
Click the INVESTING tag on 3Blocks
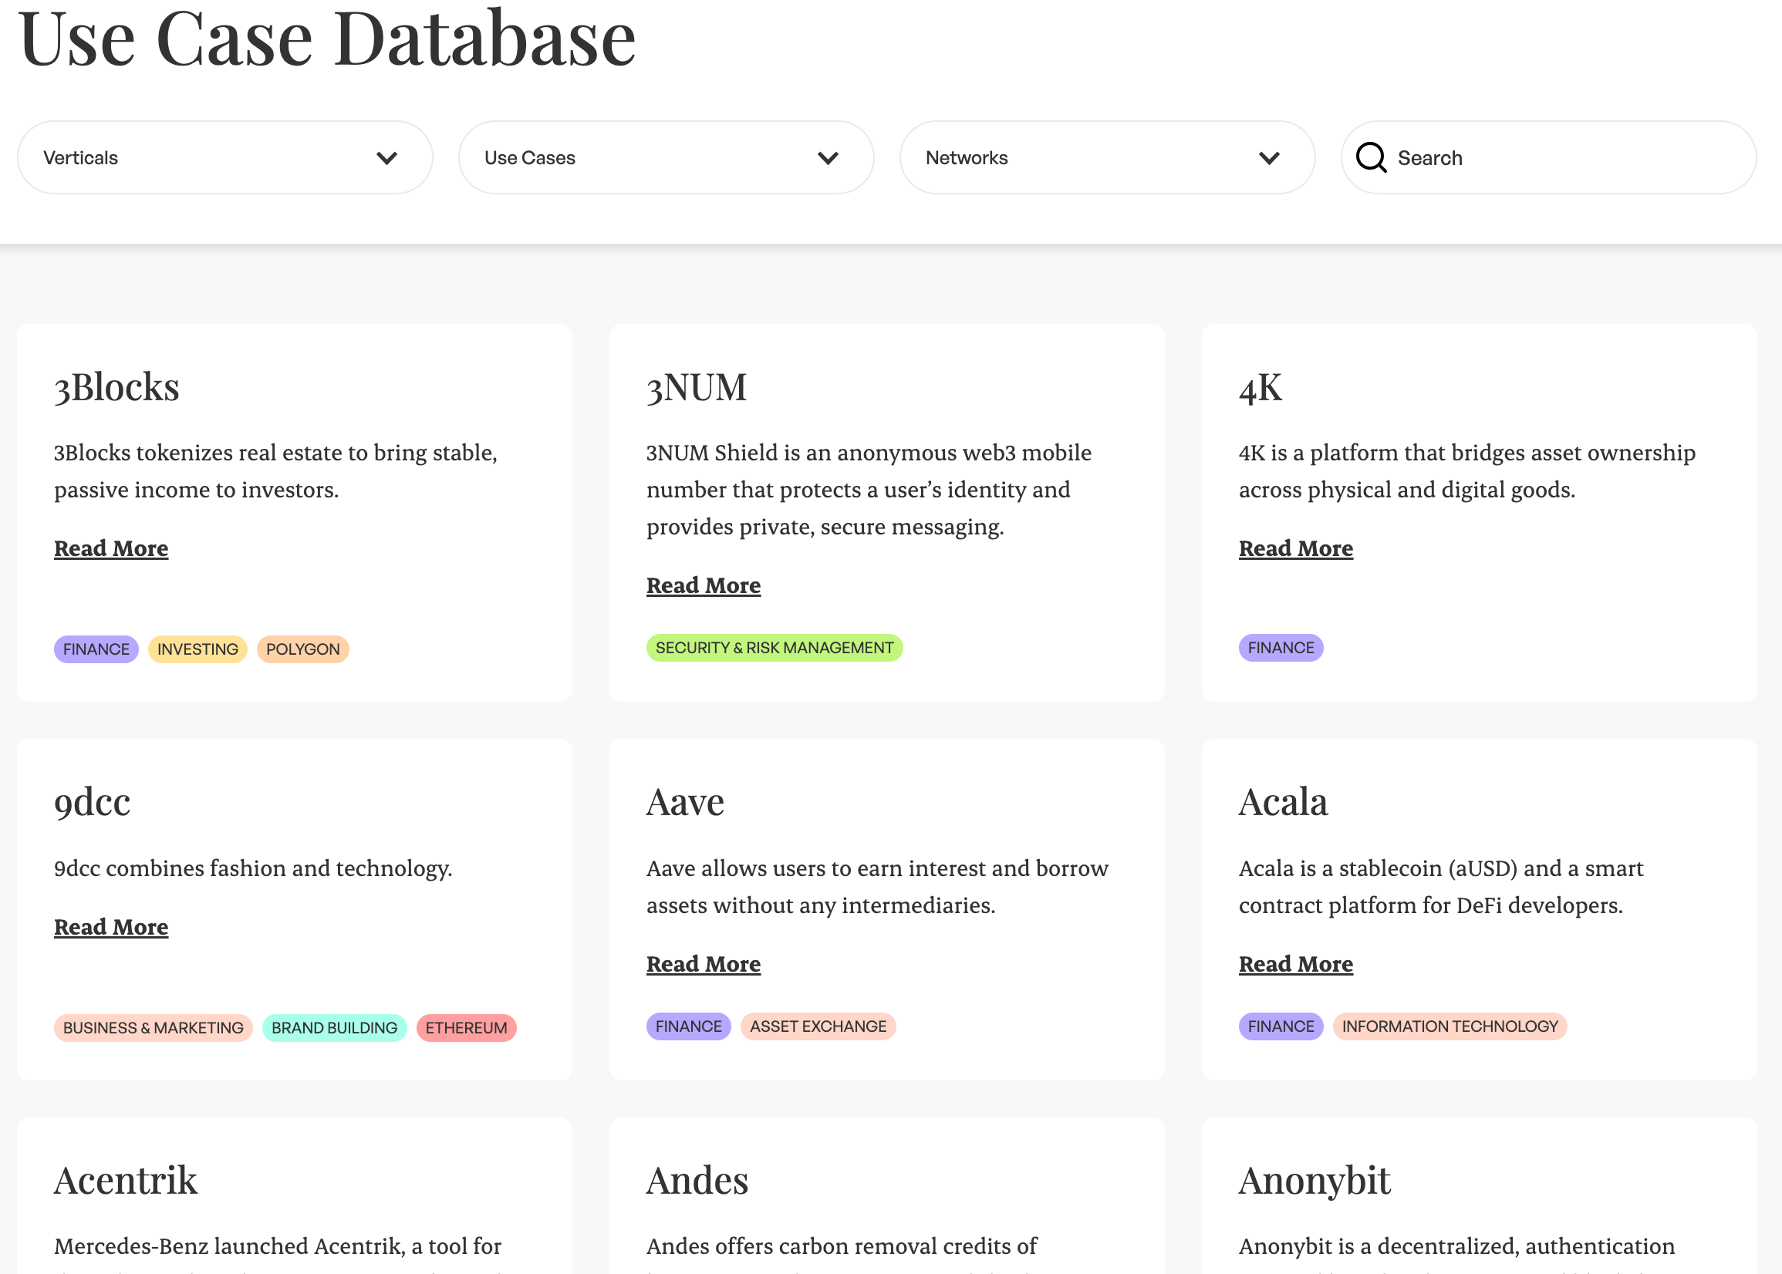click(197, 649)
